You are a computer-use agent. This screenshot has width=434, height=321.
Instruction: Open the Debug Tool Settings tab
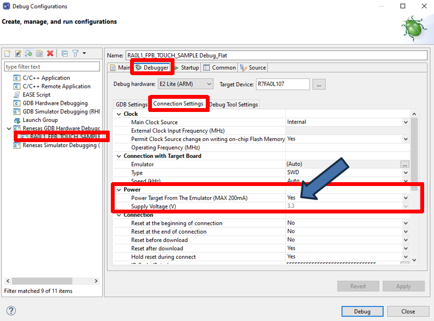[233, 104]
